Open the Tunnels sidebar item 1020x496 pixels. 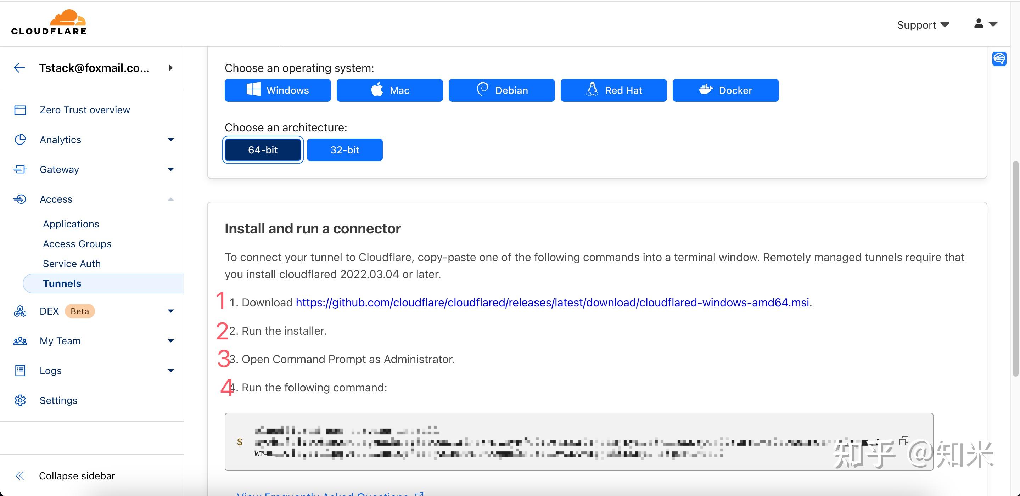click(x=62, y=283)
